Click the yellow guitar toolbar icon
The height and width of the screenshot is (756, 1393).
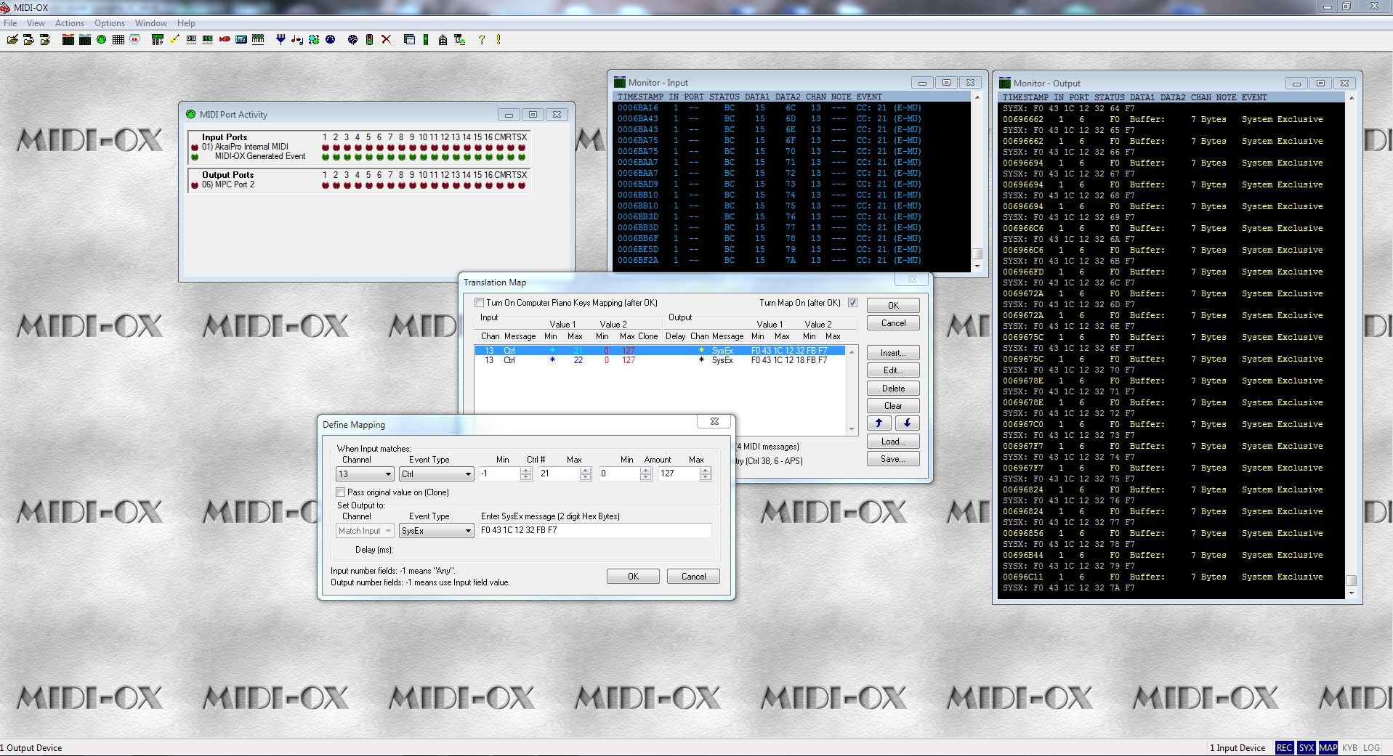point(174,39)
